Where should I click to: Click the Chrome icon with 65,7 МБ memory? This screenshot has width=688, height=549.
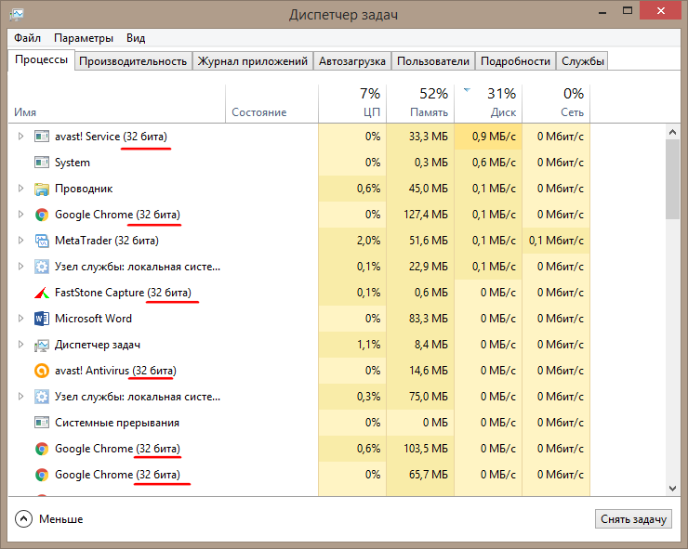click(x=42, y=475)
